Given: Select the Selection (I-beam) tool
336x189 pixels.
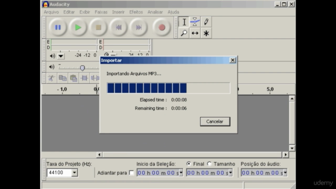Looking at the screenshot, I should click(184, 22).
